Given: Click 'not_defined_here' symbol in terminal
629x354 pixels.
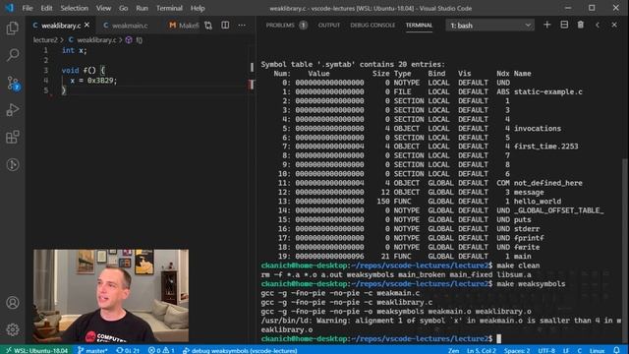Looking at the screenshot, I should tap(548, 183).
